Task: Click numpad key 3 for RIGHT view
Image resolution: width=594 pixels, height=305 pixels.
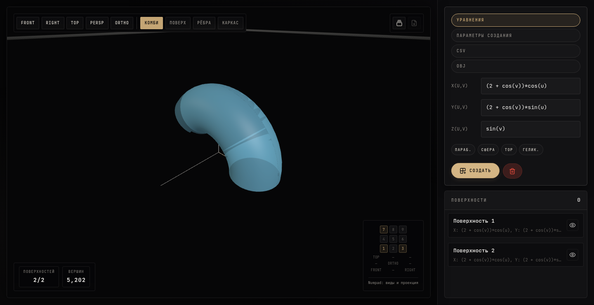Action: pos(403,249)
